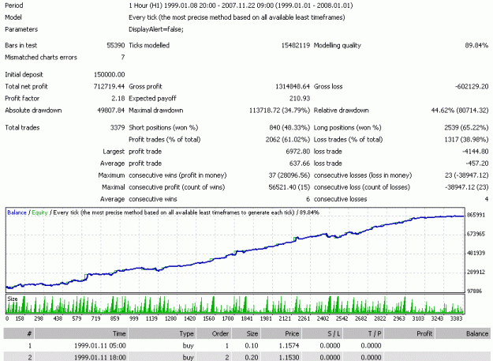Screen dimensions: 493x361
Task: Click Ticks modelled value 15482119
Action: (295, 45)
